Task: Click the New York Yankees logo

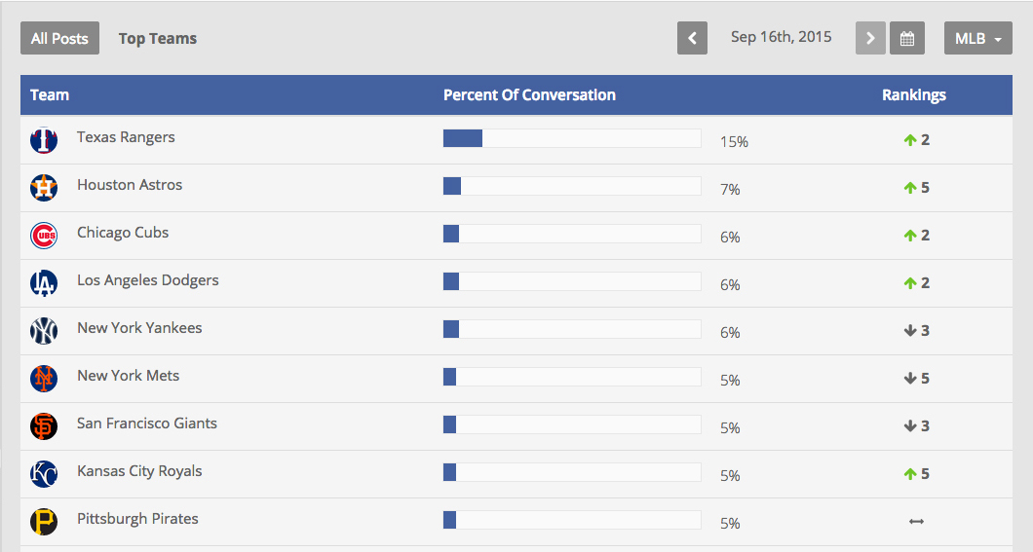Action: (x=44, y=331)
